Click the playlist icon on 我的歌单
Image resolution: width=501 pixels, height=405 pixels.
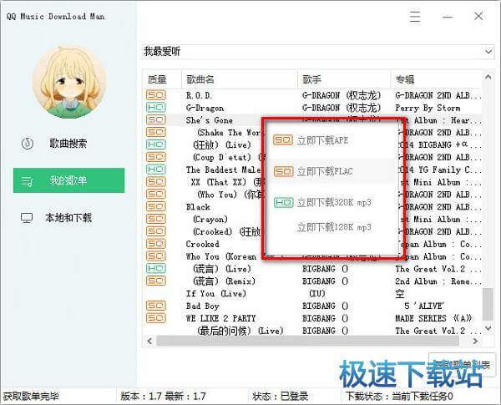coord(28,181)
